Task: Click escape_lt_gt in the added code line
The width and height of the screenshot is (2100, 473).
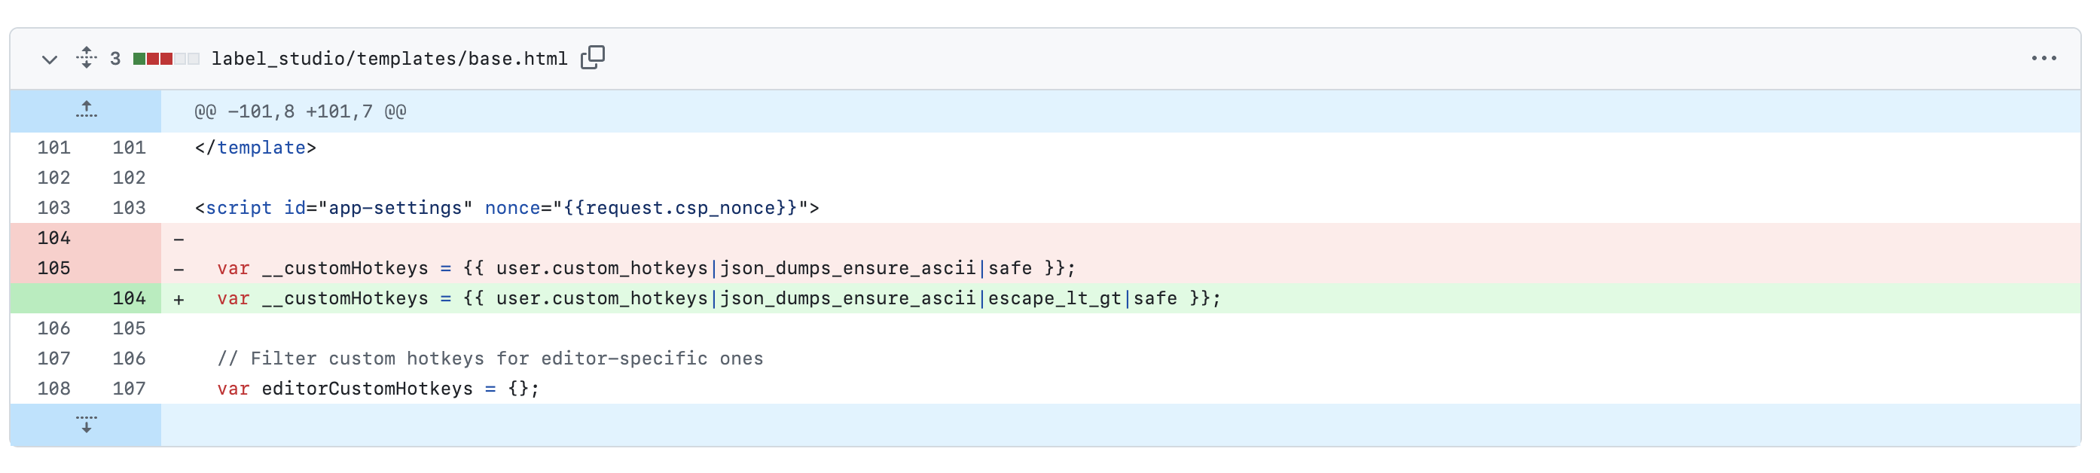Action: [x=1055, y=298]
